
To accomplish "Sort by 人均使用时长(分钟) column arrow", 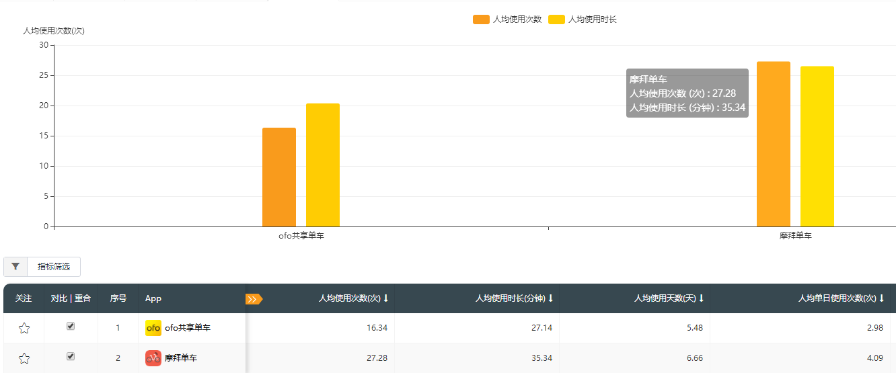I will [551, 298].
